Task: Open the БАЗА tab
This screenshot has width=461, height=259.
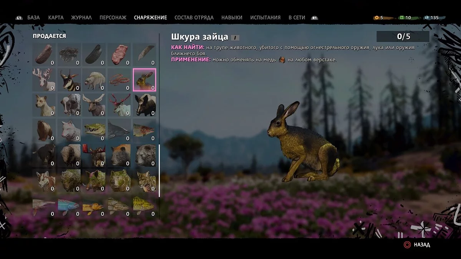Action: [x=33, y=18]
